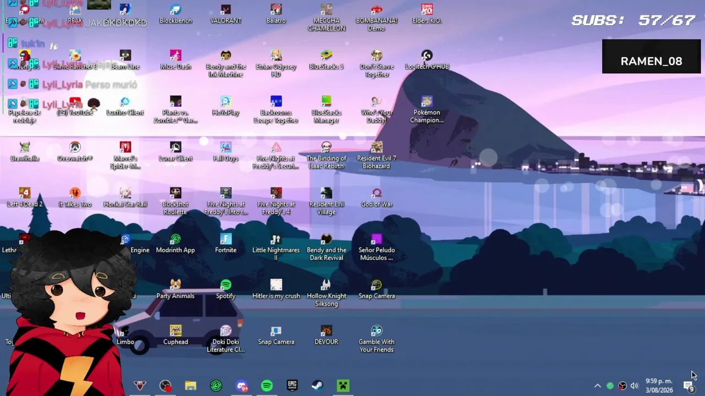
Task: Select the Spotify desktop shortcut
Action: pos(226,289)
